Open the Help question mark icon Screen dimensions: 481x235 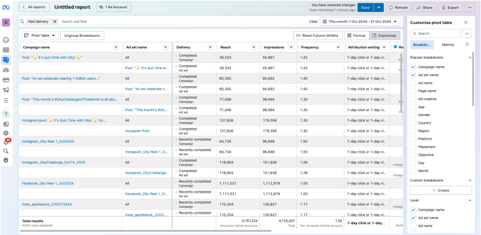click(6, 114)
